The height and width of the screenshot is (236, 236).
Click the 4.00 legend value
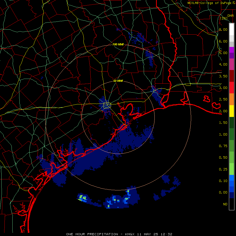[223, 65]
